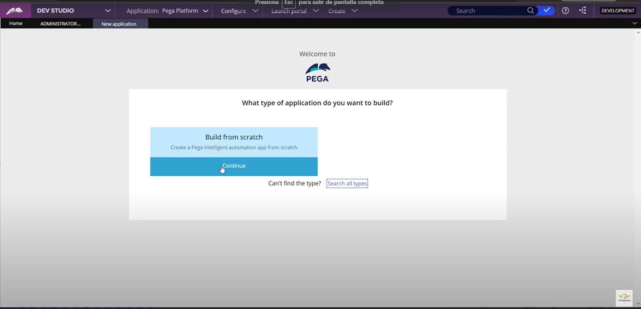
Task: Select the New application tab
Action: 120,24
